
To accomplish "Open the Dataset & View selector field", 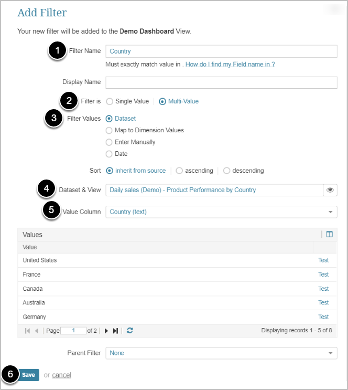I will 214,190.
